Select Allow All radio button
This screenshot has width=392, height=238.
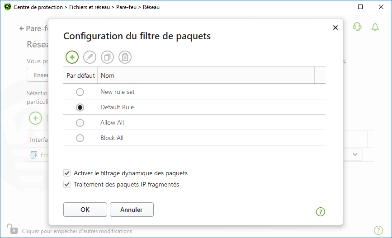pos(80,123)
